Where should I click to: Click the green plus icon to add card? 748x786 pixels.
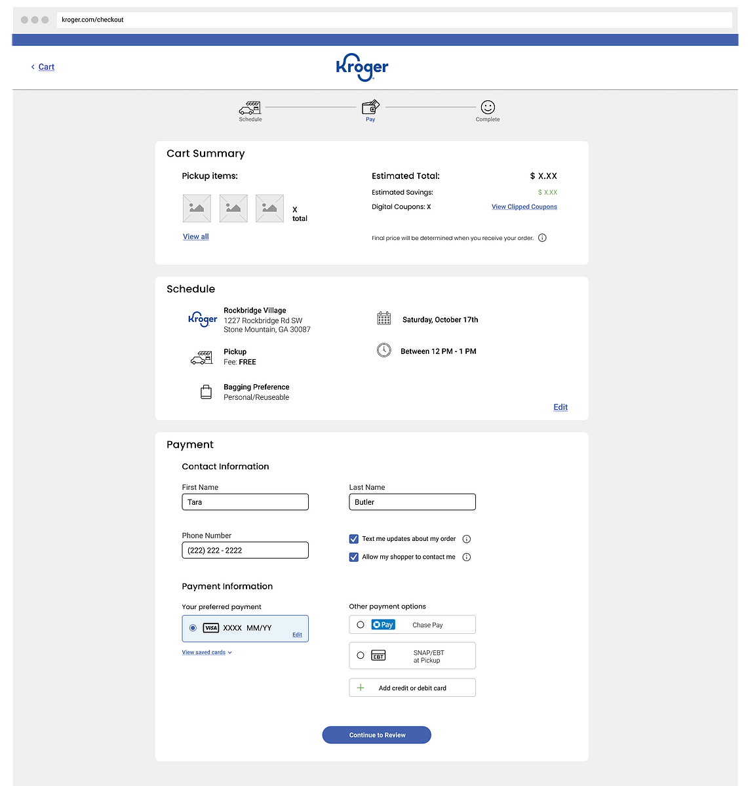click(x=361, y=688)
